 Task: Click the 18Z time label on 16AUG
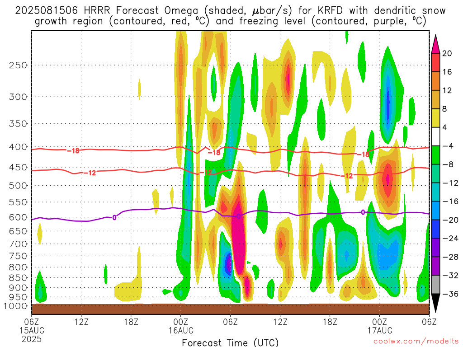coord(330,322)
